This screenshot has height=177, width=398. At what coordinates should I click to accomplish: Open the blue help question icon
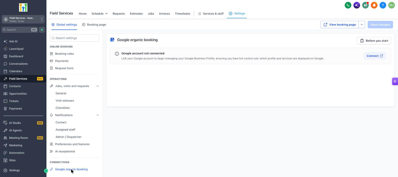point(383,5)
